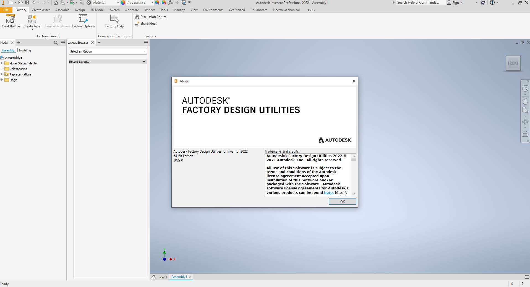530x287 pixels.
Task: Click the search icon in Model browser
Action: click(x=56, y=43)
